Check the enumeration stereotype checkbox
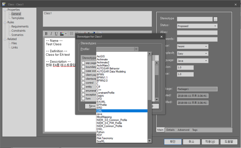Viewport: 241px width, 148px height. pos(83,91)
